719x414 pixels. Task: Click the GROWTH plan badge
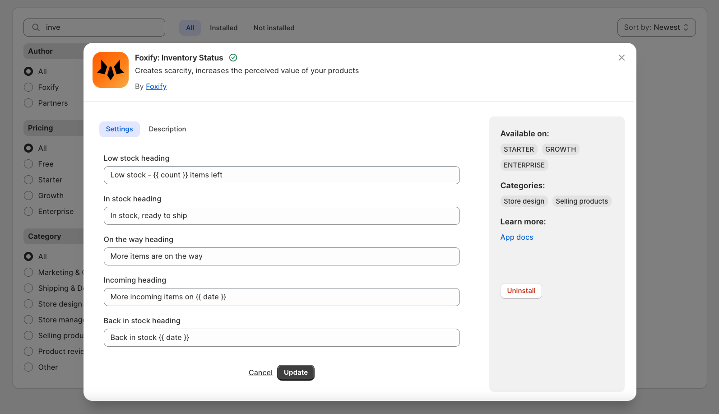tap(561, 149)
